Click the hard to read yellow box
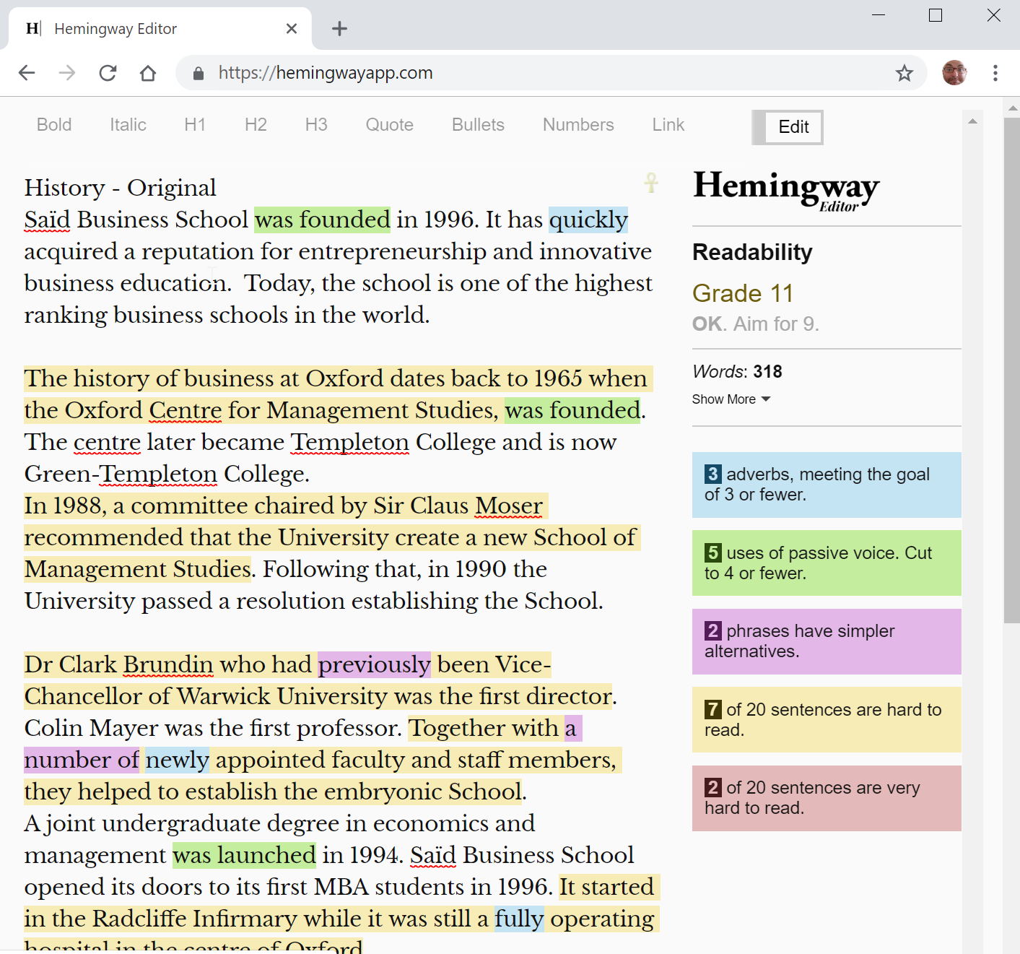 coord(827,720)
